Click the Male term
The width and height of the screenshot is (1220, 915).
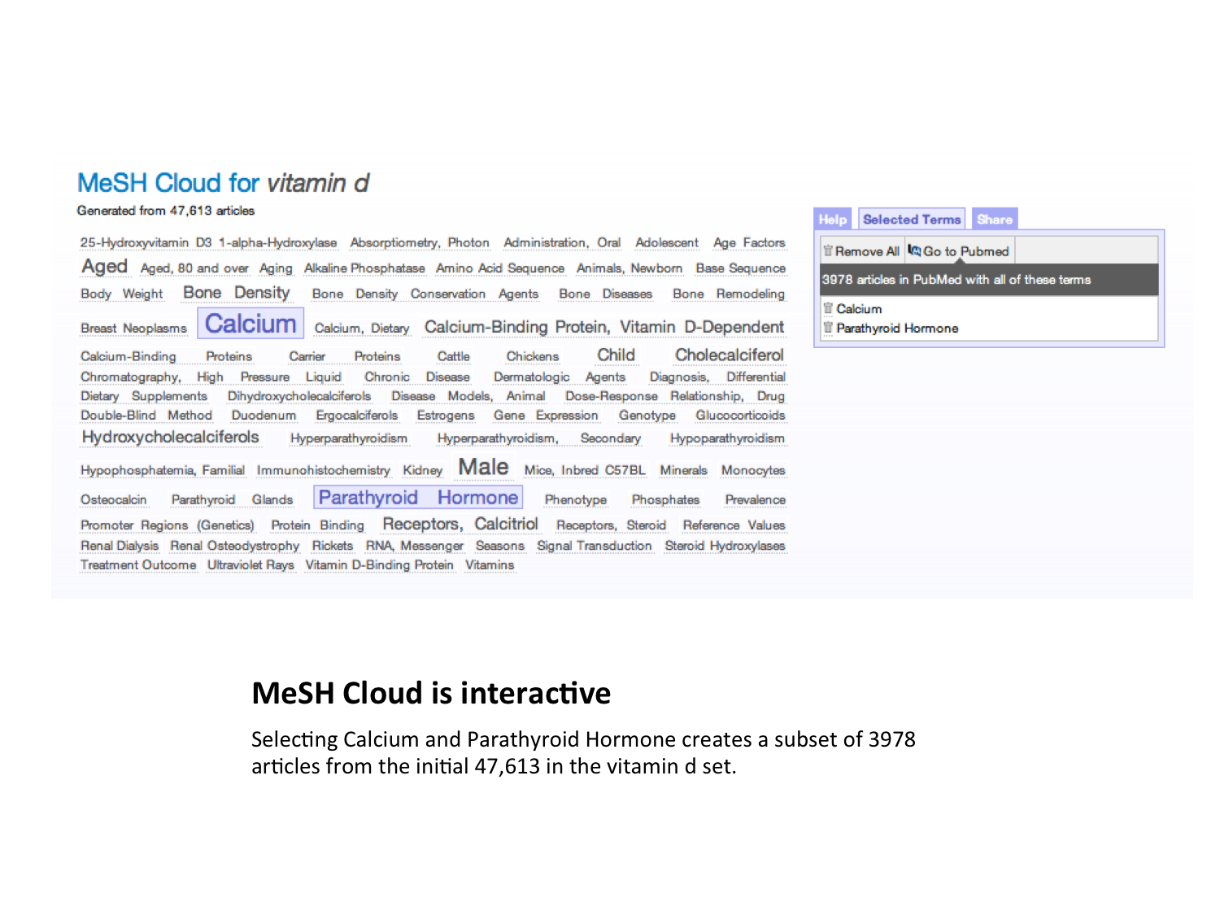tap(483, 467)
